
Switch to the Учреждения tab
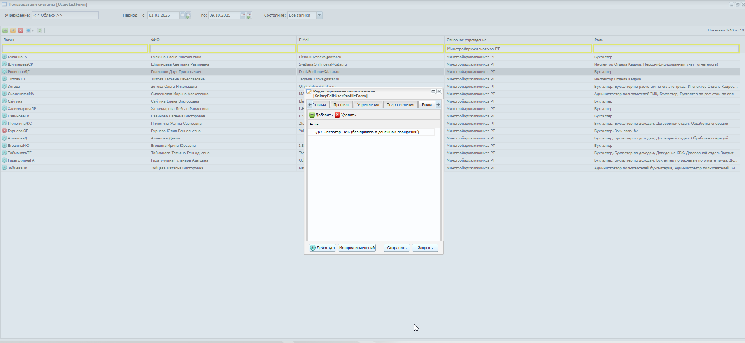tap(368, 105)
